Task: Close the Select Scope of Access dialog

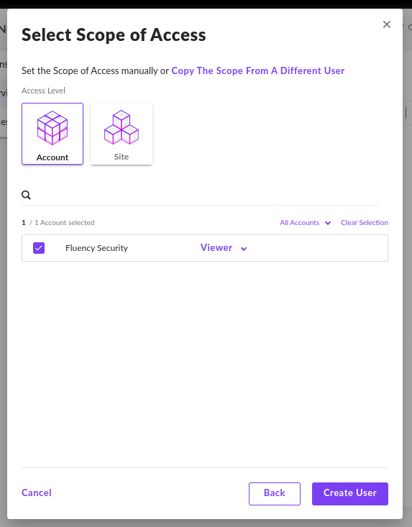Action: pos(386,24)
